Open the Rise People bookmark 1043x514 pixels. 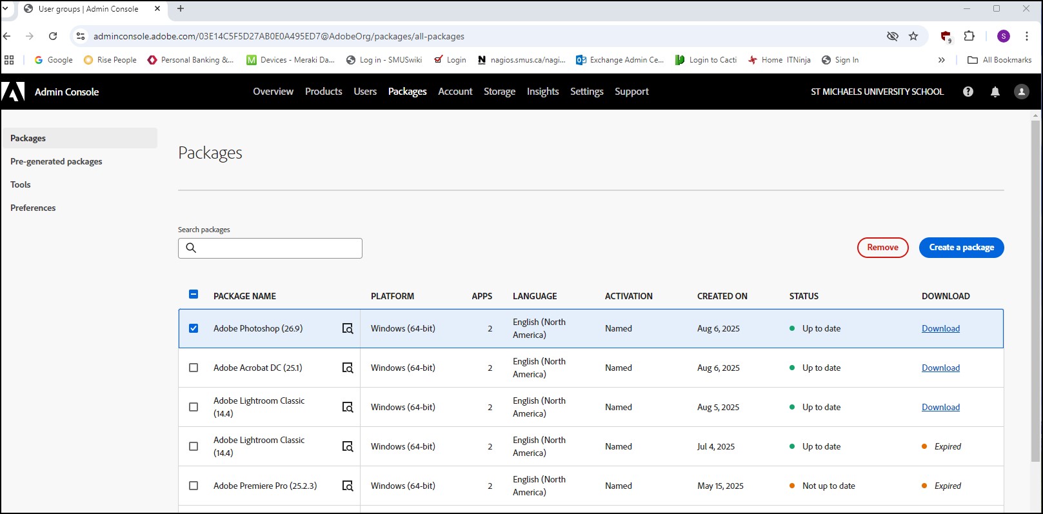110,60
